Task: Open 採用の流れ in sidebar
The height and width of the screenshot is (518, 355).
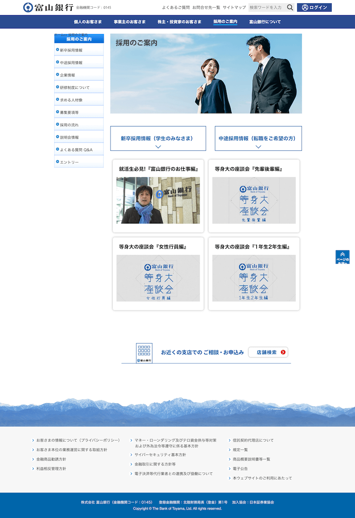Action: click(x=79, y=125)
